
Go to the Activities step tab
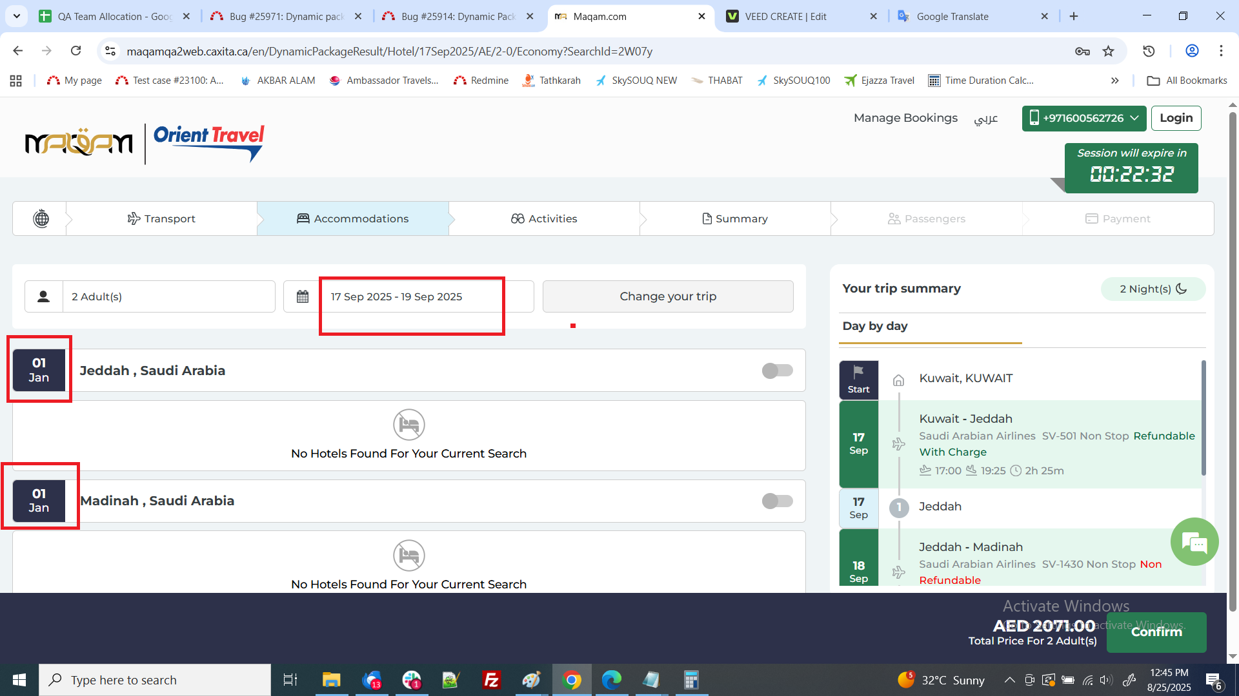544,218
